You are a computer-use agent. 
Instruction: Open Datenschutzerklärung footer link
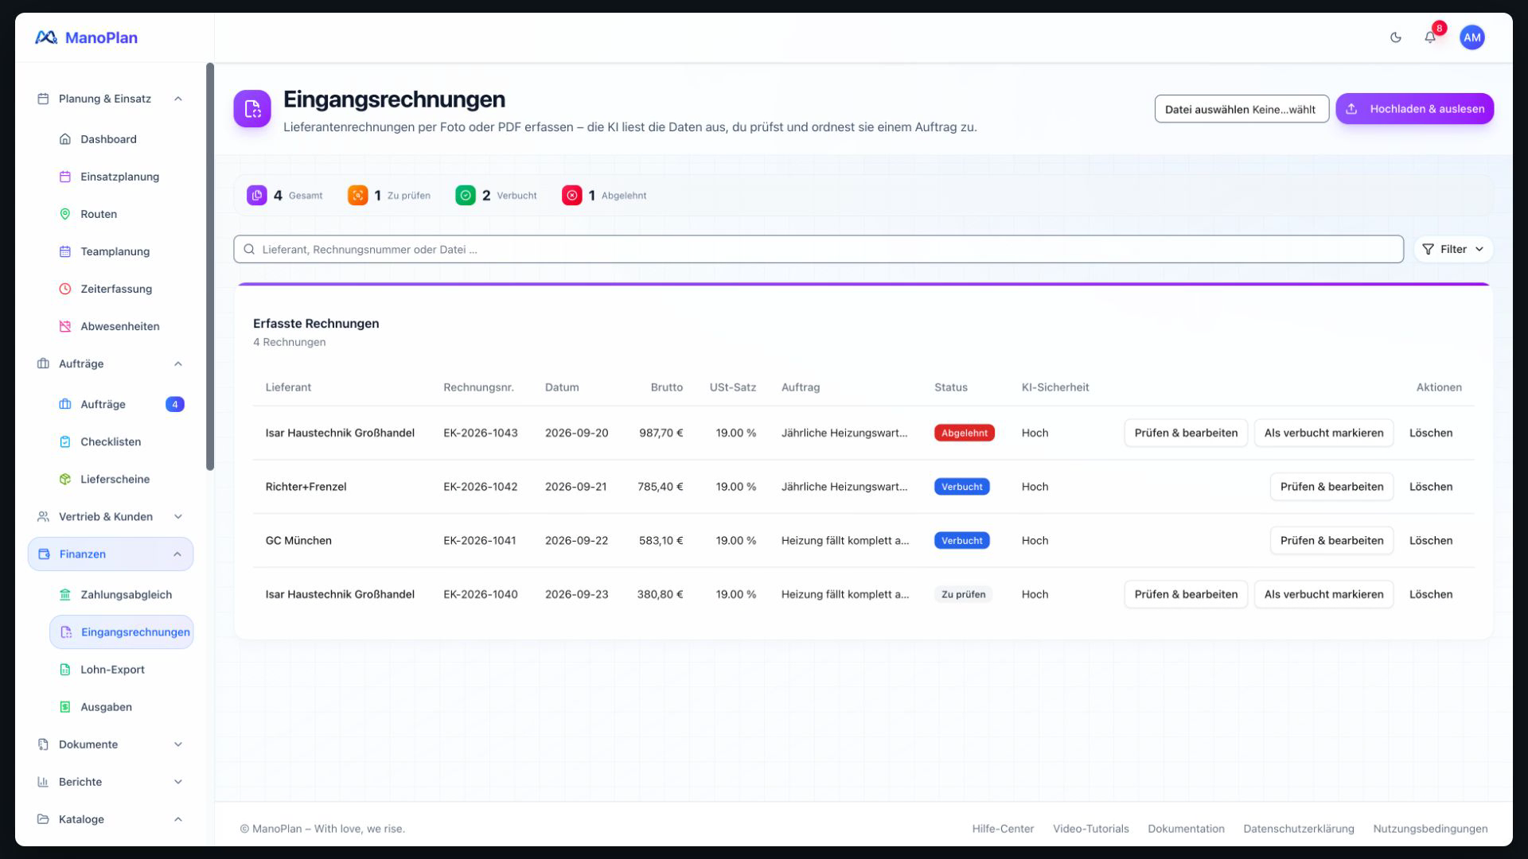coord(1298,829)
